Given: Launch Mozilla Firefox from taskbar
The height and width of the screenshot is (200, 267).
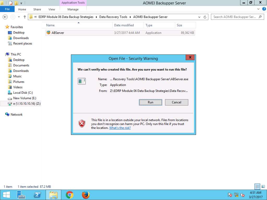Looking at the screenshot, I should pos(86,195).
